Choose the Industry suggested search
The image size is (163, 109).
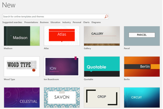67,22
